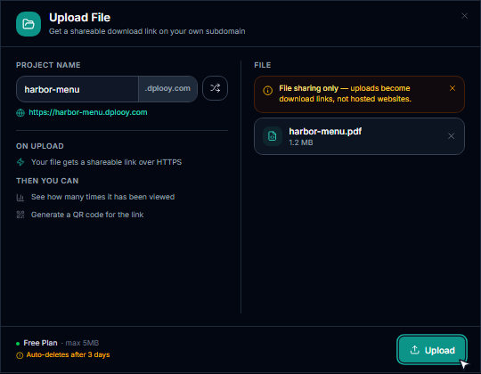The height and width of the screenshot is (374, 481).
Task: Remove the harbor-menu.pdf file
Action: click(x=451, y=136)
